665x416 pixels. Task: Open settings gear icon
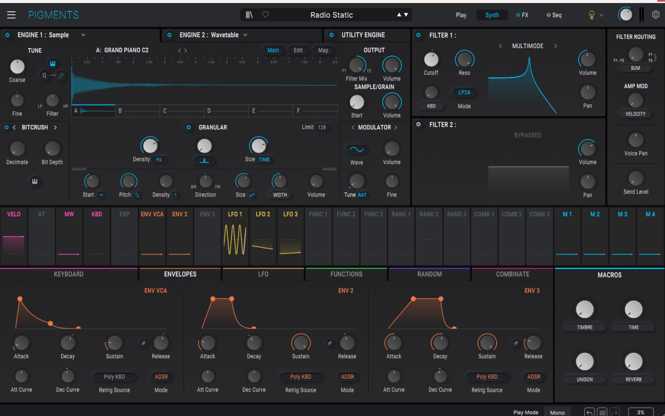pos(656,15)
